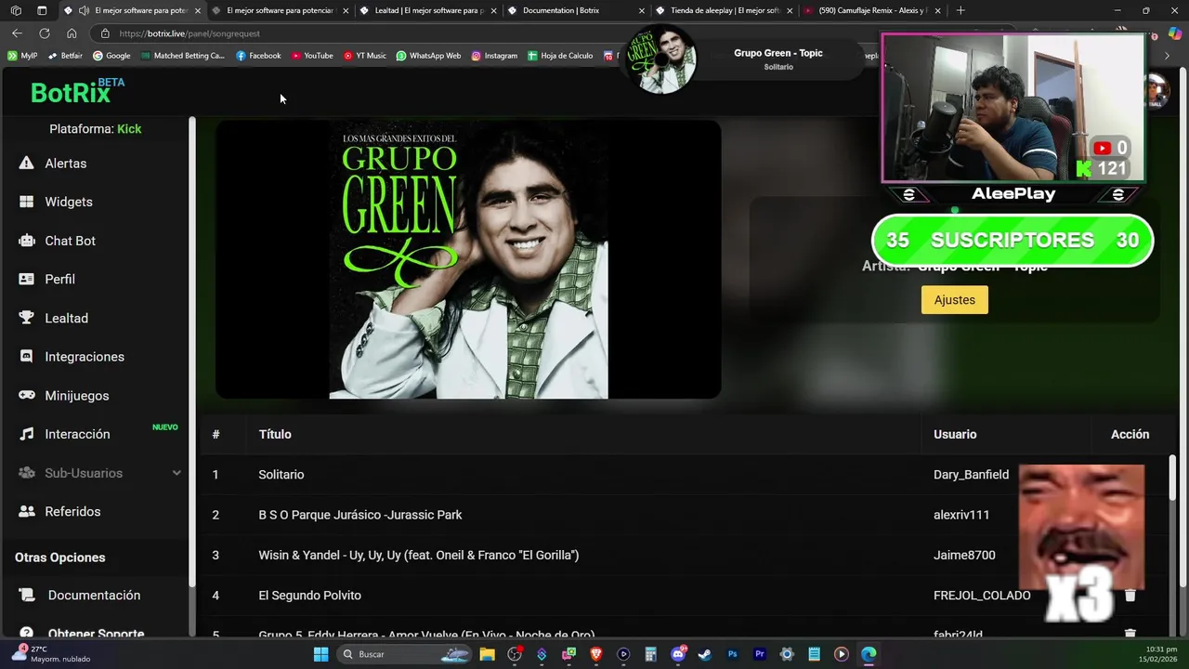This screenshot has height=669, width=1189.
Task: Open Steam from the taskbar
Action: coord(705,654)
